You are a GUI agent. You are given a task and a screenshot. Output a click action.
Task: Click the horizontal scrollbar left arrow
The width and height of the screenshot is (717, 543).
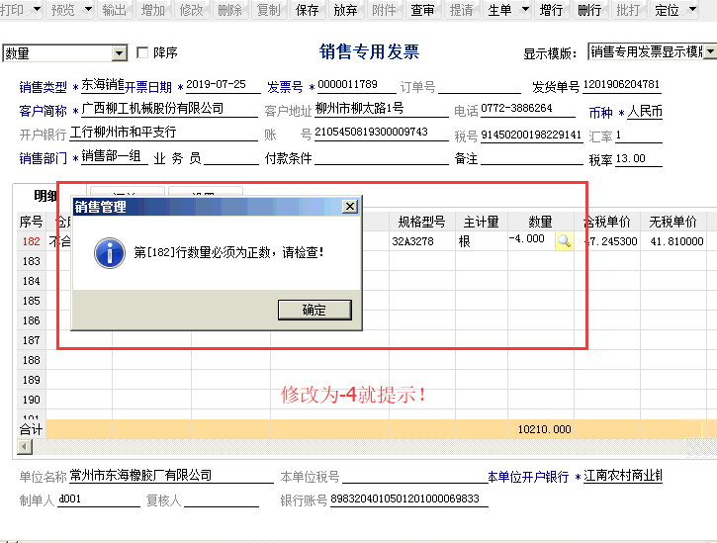(x=25, y=447)
